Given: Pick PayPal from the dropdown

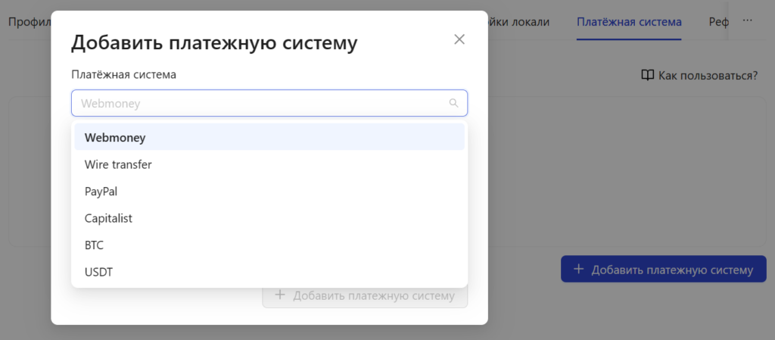Looking at the screenshot, I should click(269, 192).
